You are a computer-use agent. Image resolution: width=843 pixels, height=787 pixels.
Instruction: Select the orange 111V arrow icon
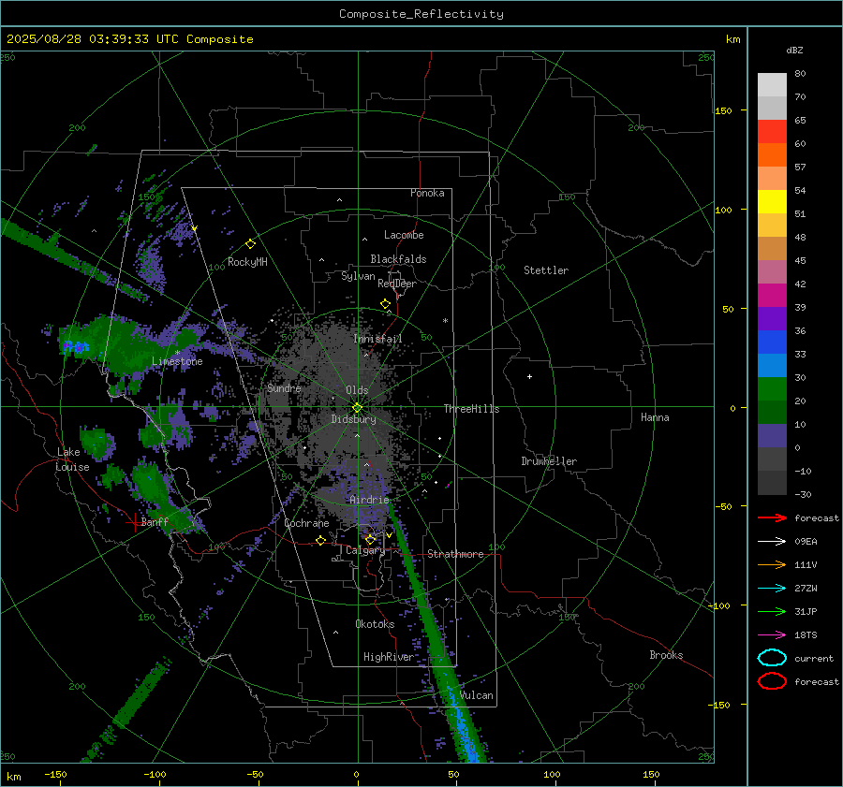click(x=772, y=564)
